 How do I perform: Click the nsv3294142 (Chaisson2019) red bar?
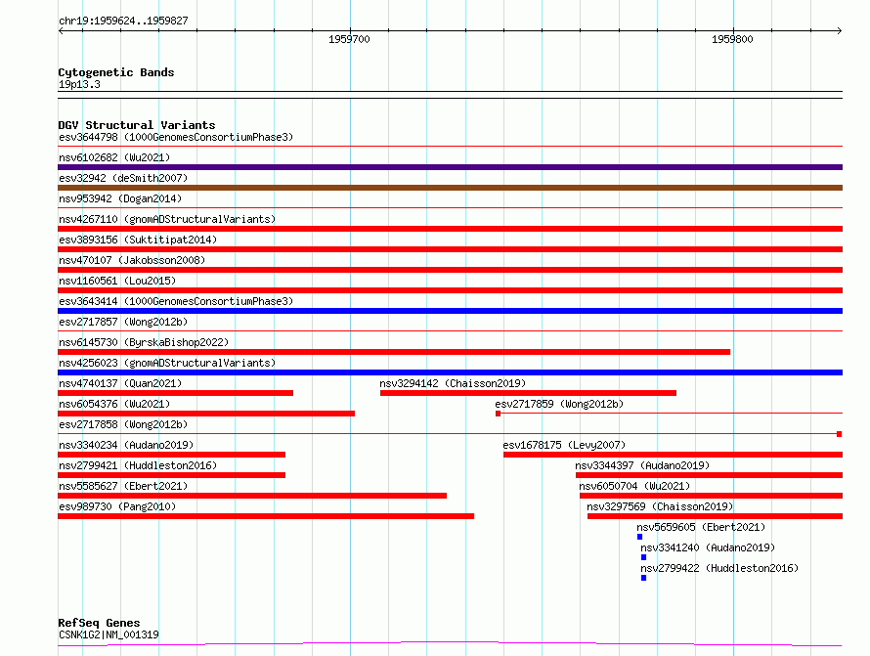[x=528, y=393]
